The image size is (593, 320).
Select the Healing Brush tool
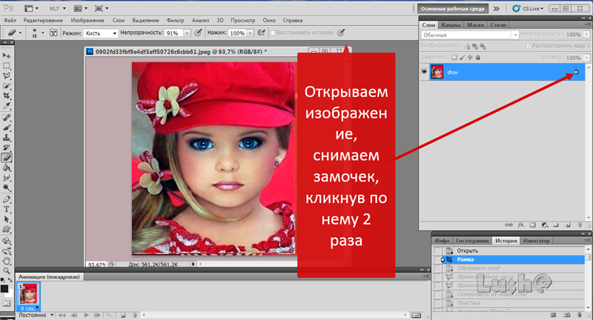7,118
